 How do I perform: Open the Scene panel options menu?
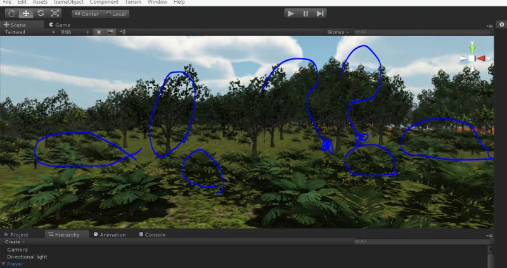(489, 26)
